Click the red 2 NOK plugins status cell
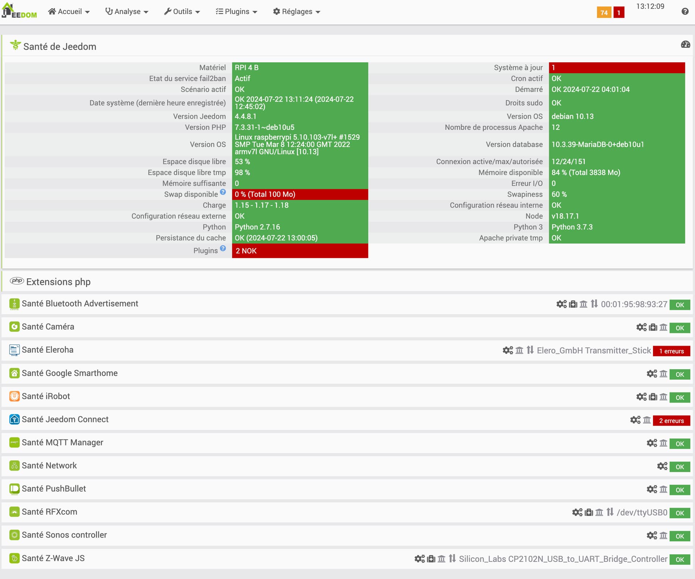 pyautogui.click(x=300, y=251)
